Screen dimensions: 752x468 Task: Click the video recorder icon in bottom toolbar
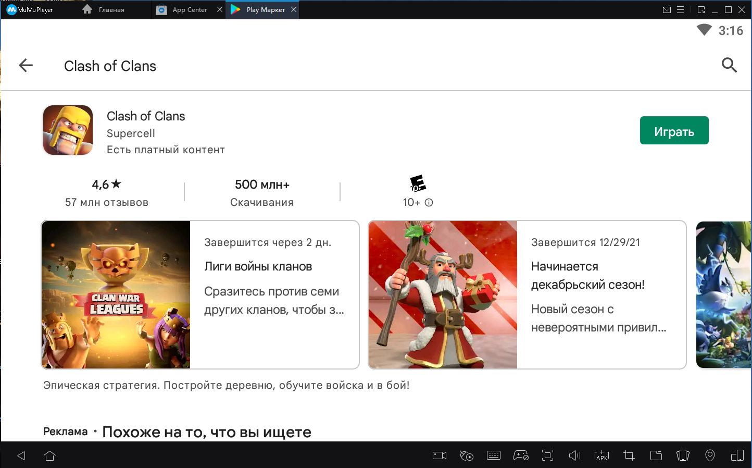pos(440,455)
